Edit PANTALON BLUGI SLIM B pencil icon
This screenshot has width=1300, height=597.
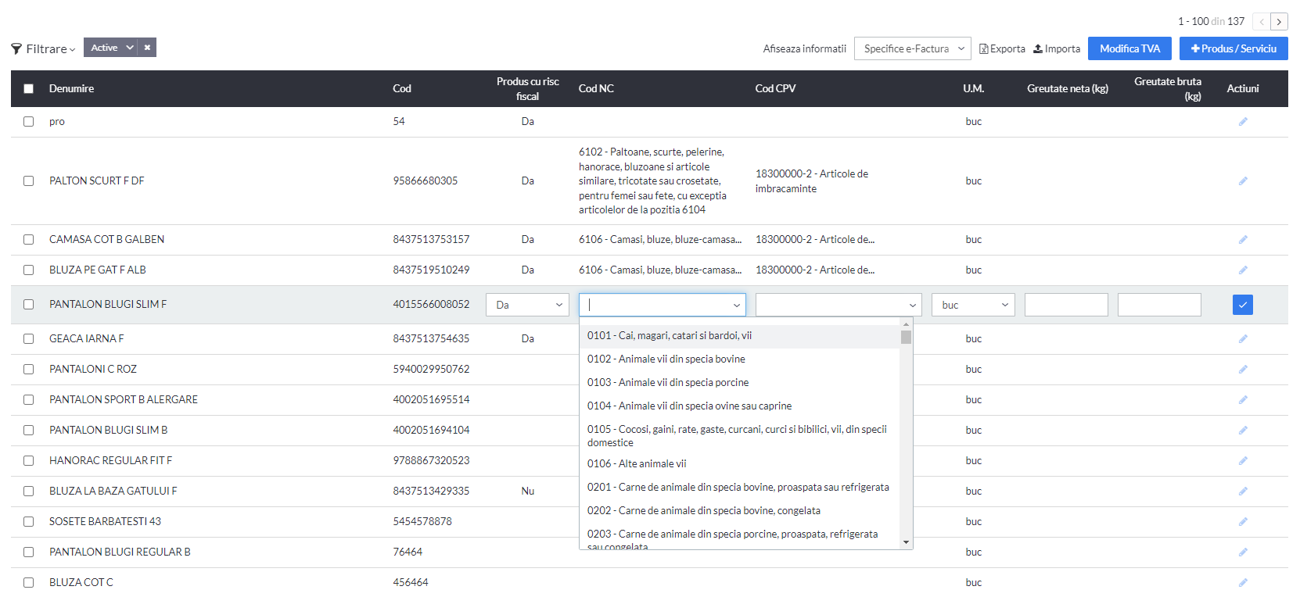click(1242, 431)
